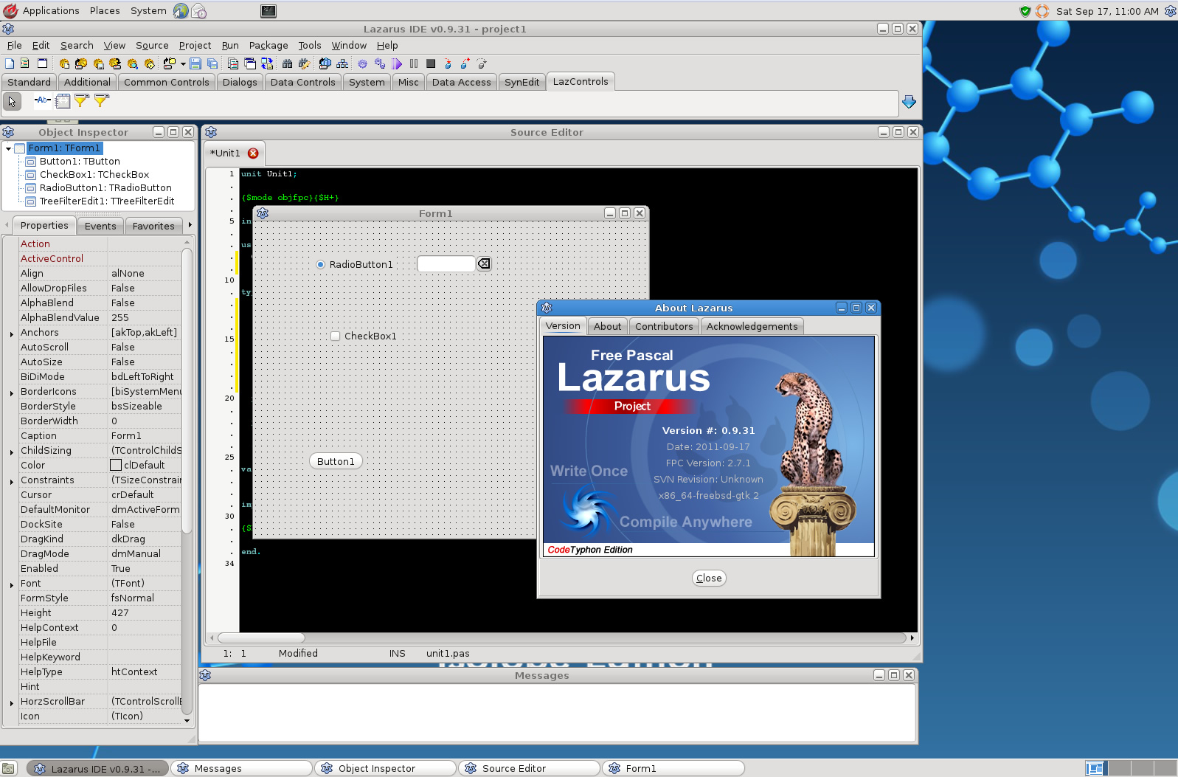Expand the BorderIcons property
The width and height of the screenshot is (1178, 777).
[x=12, y=393]
